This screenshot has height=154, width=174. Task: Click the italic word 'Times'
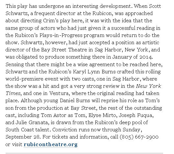tap(13, 93)
